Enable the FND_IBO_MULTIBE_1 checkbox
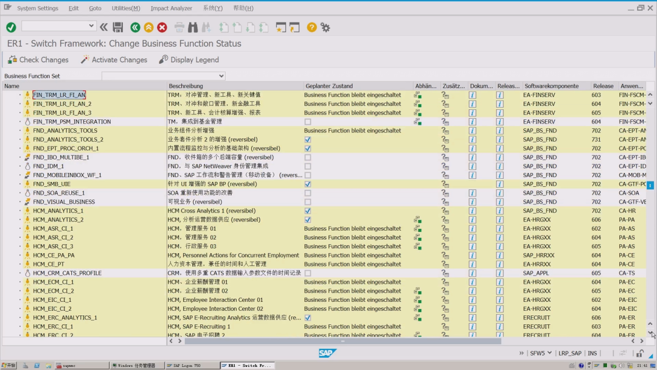Viewport: 657px width, 370px height. 308,157
